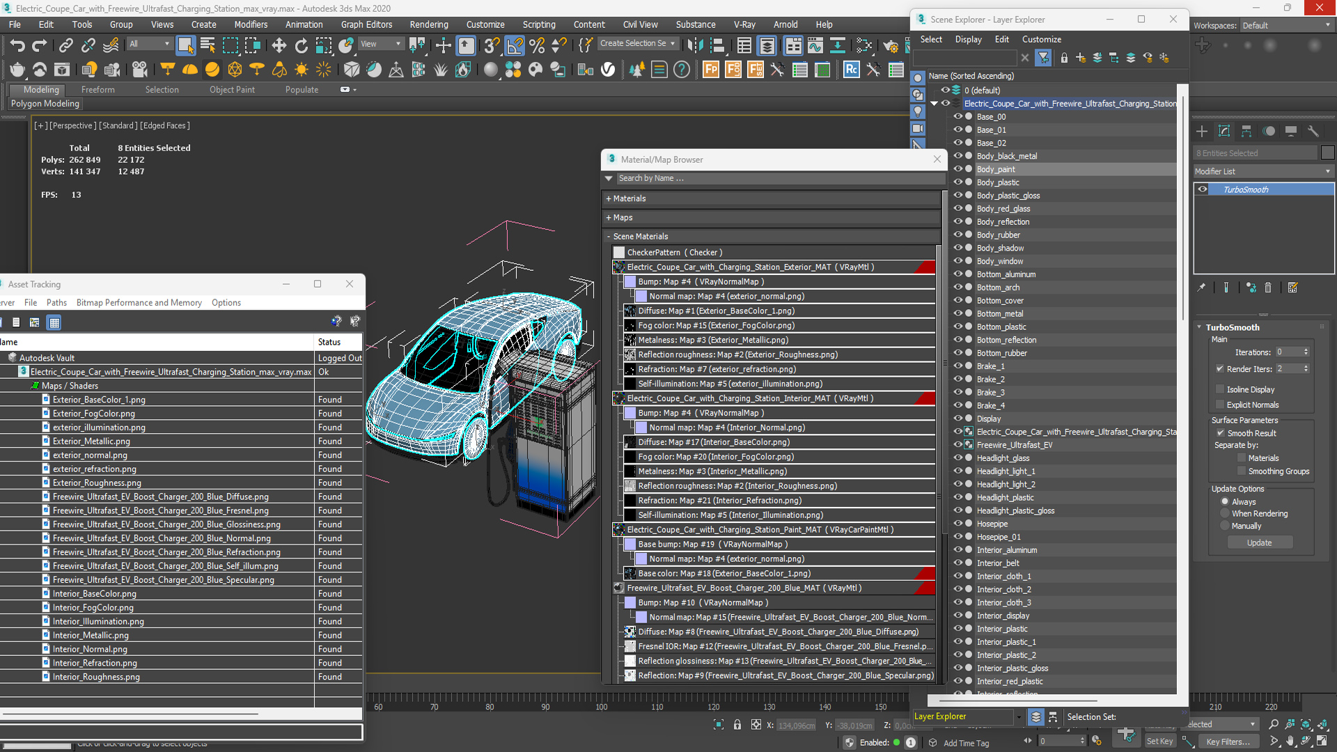Open the Curve Editor icon

815,46
